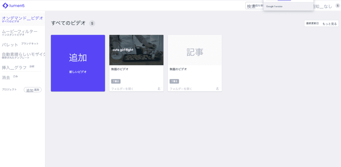
Task: Open the S account avatar in the header
Action: coord(337,6)
